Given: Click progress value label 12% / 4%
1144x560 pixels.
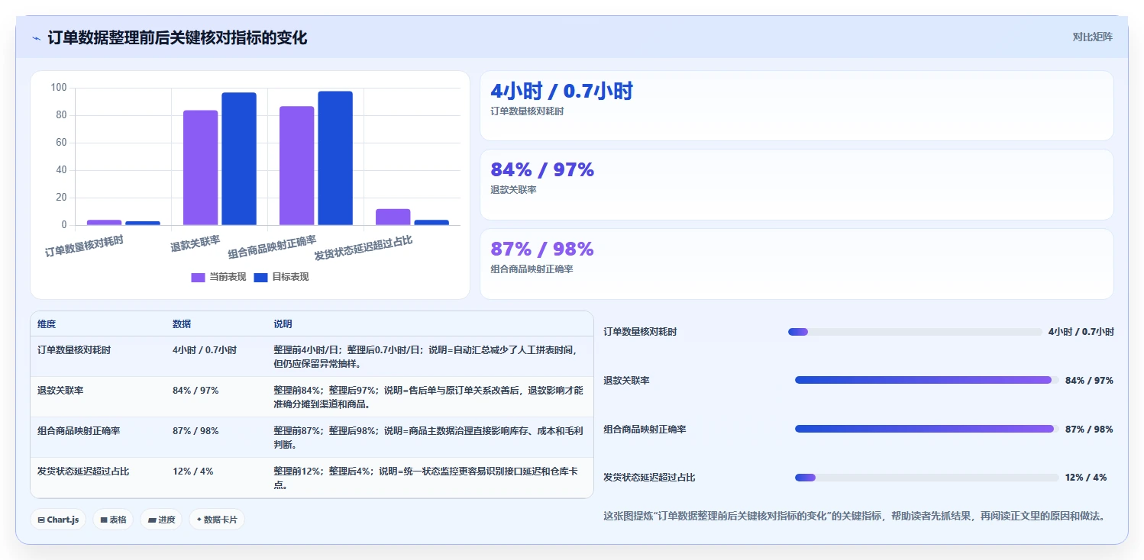Looking at the screenshot, I should 1086,478.
